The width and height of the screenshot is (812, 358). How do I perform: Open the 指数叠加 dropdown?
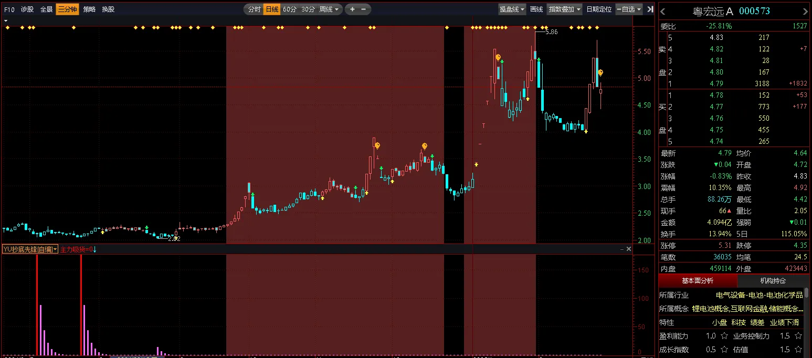tap(564, 9)
